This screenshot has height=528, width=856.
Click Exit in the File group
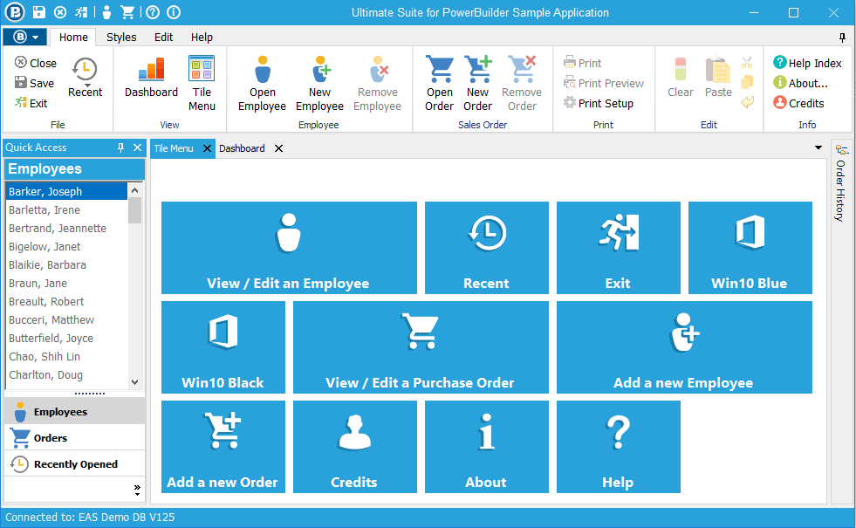31,103
